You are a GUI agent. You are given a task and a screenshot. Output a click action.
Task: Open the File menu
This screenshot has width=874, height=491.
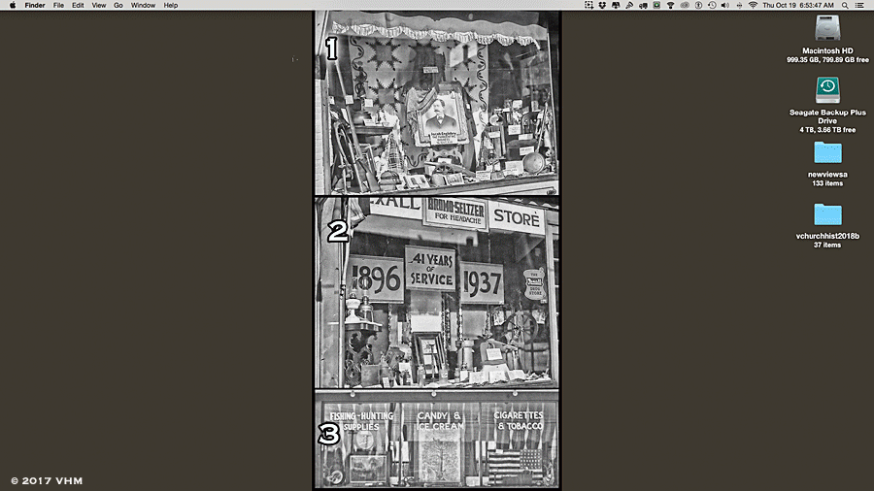(x=58, y=5)
